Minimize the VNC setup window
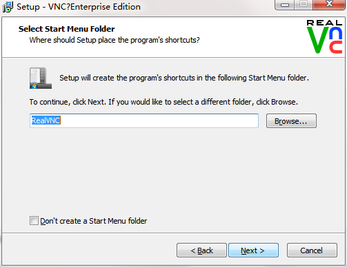347x267 pixels. (x=285, y=5)
